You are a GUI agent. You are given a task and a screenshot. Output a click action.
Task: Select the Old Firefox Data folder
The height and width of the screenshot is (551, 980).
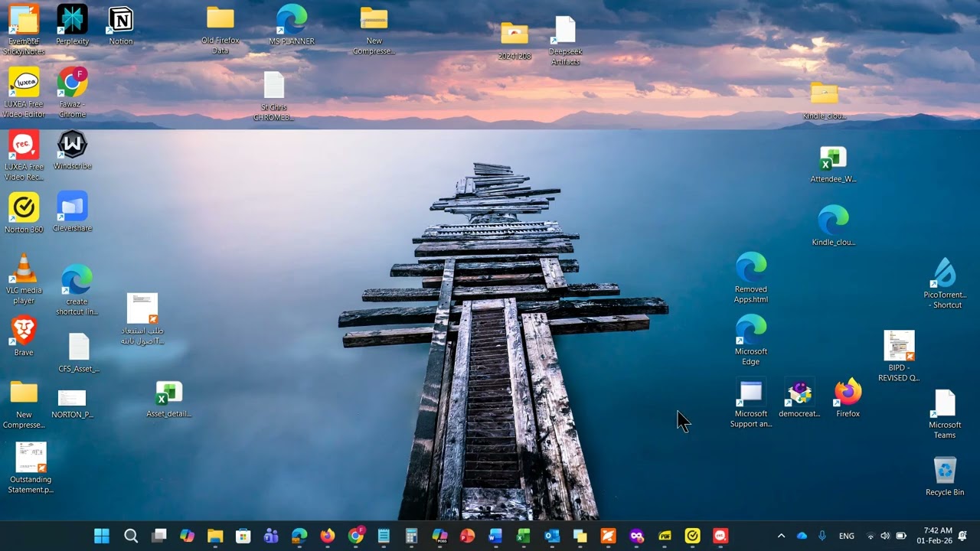click(x=220, y=31)
